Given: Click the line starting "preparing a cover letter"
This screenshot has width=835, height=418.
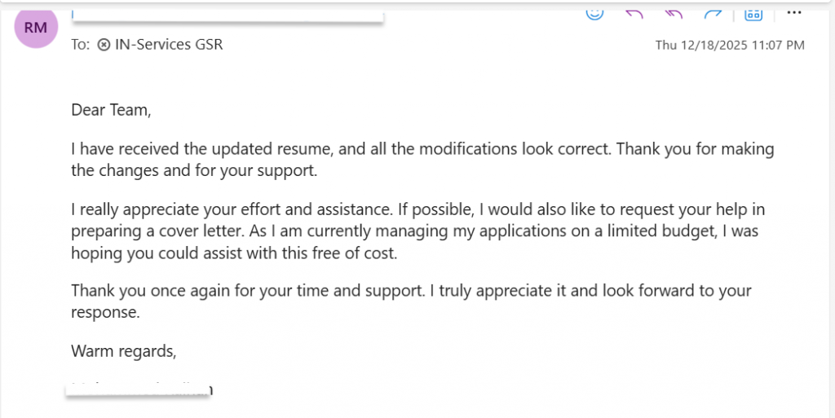Looking at the screenshot, I should coord(414,231).
